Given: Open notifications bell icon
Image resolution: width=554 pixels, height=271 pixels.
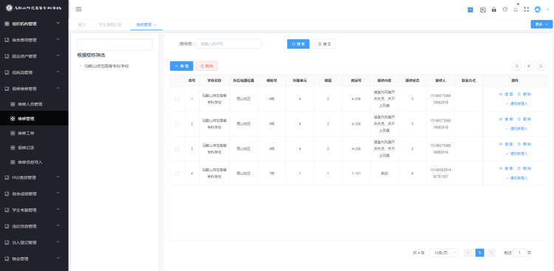Looking at the screenshot, I should click(516, 10).
